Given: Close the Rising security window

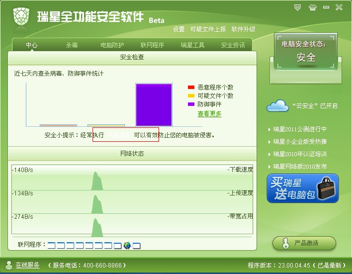Looking at the screenshot, I should (x=339, y=7).
